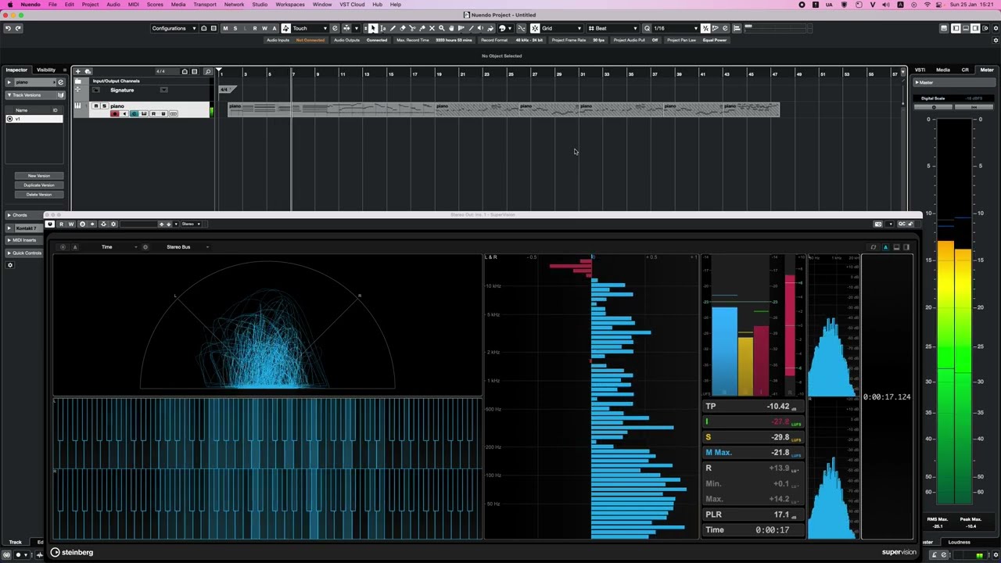Select the Zoom magnifier tool
This screenshot has width=1001, height=563.
point(441,28)
